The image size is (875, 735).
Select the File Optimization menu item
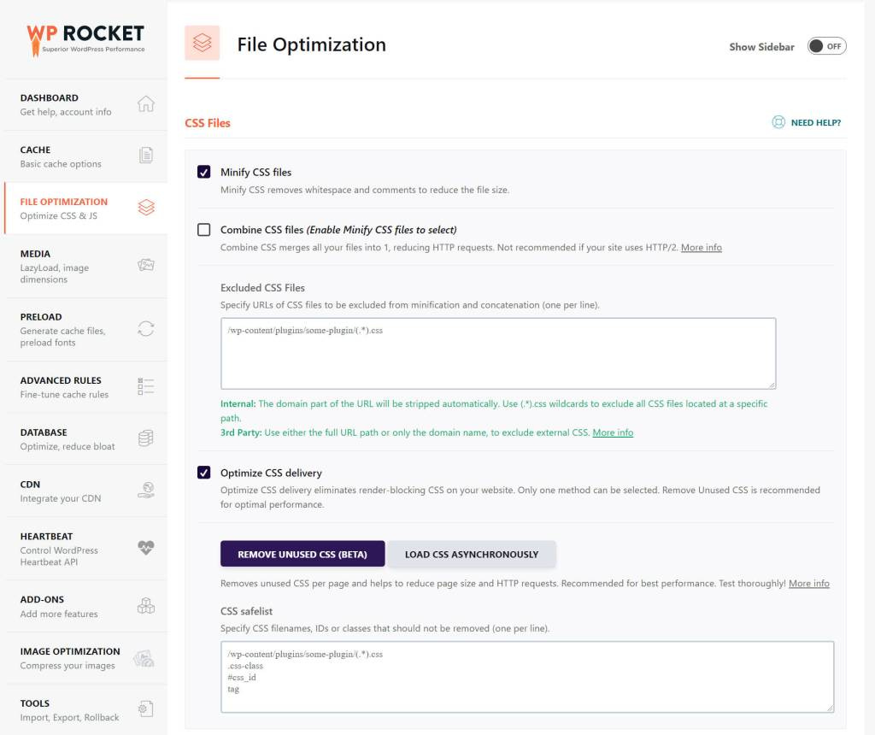86,209
